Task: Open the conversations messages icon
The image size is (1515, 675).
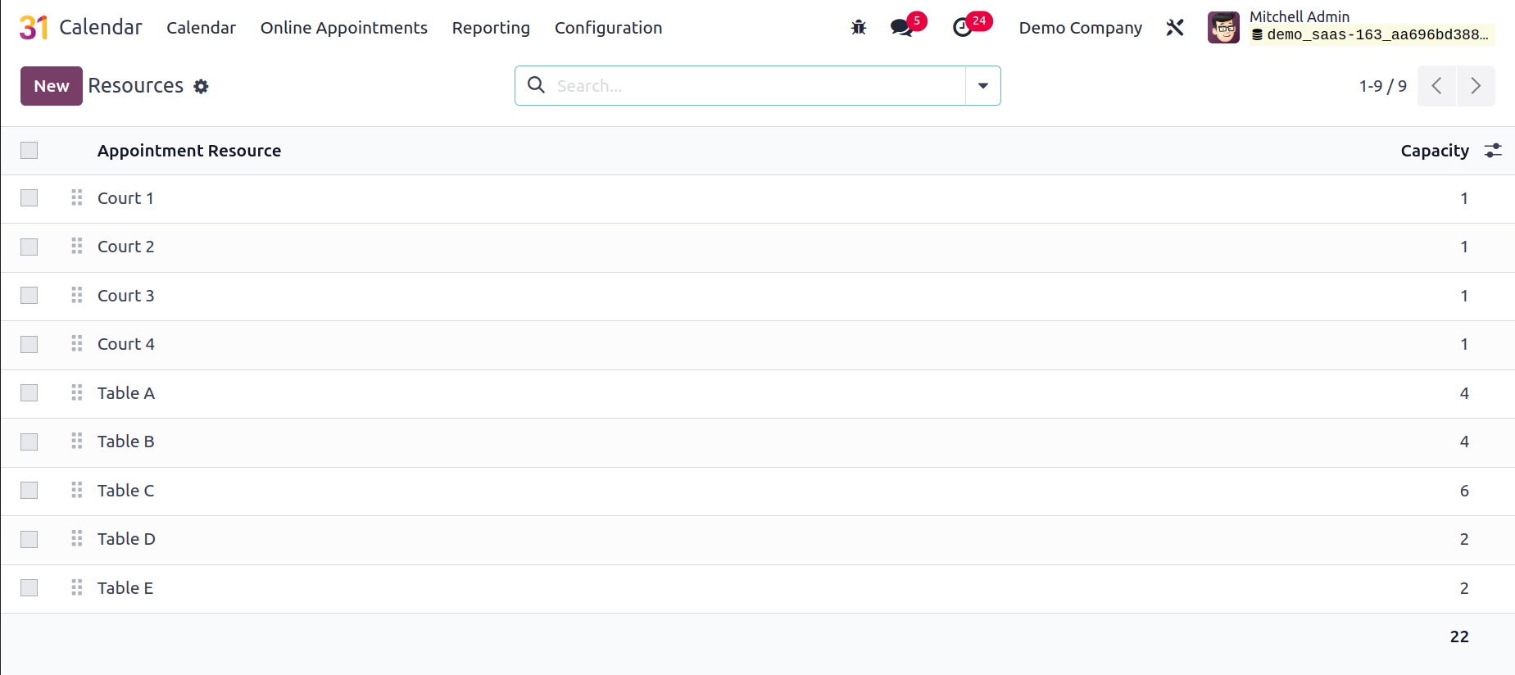Action: [901, 27]
